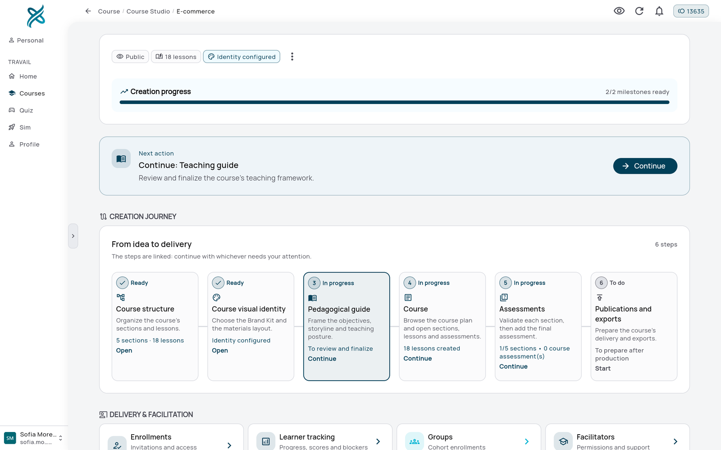Viewport: 721px width, 450px height.
Task: Click the Assessments quiz icon
Action: pyautogui.click(x=504, y=297)
